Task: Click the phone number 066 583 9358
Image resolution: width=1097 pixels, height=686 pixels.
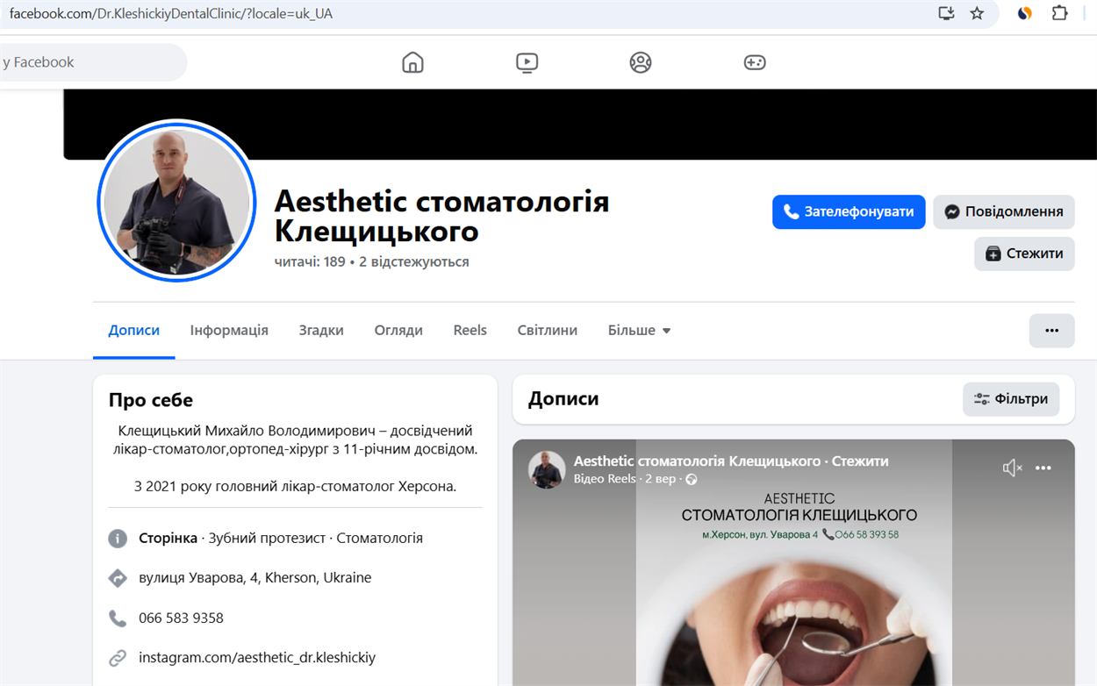Action: click(x=181, y=618)
